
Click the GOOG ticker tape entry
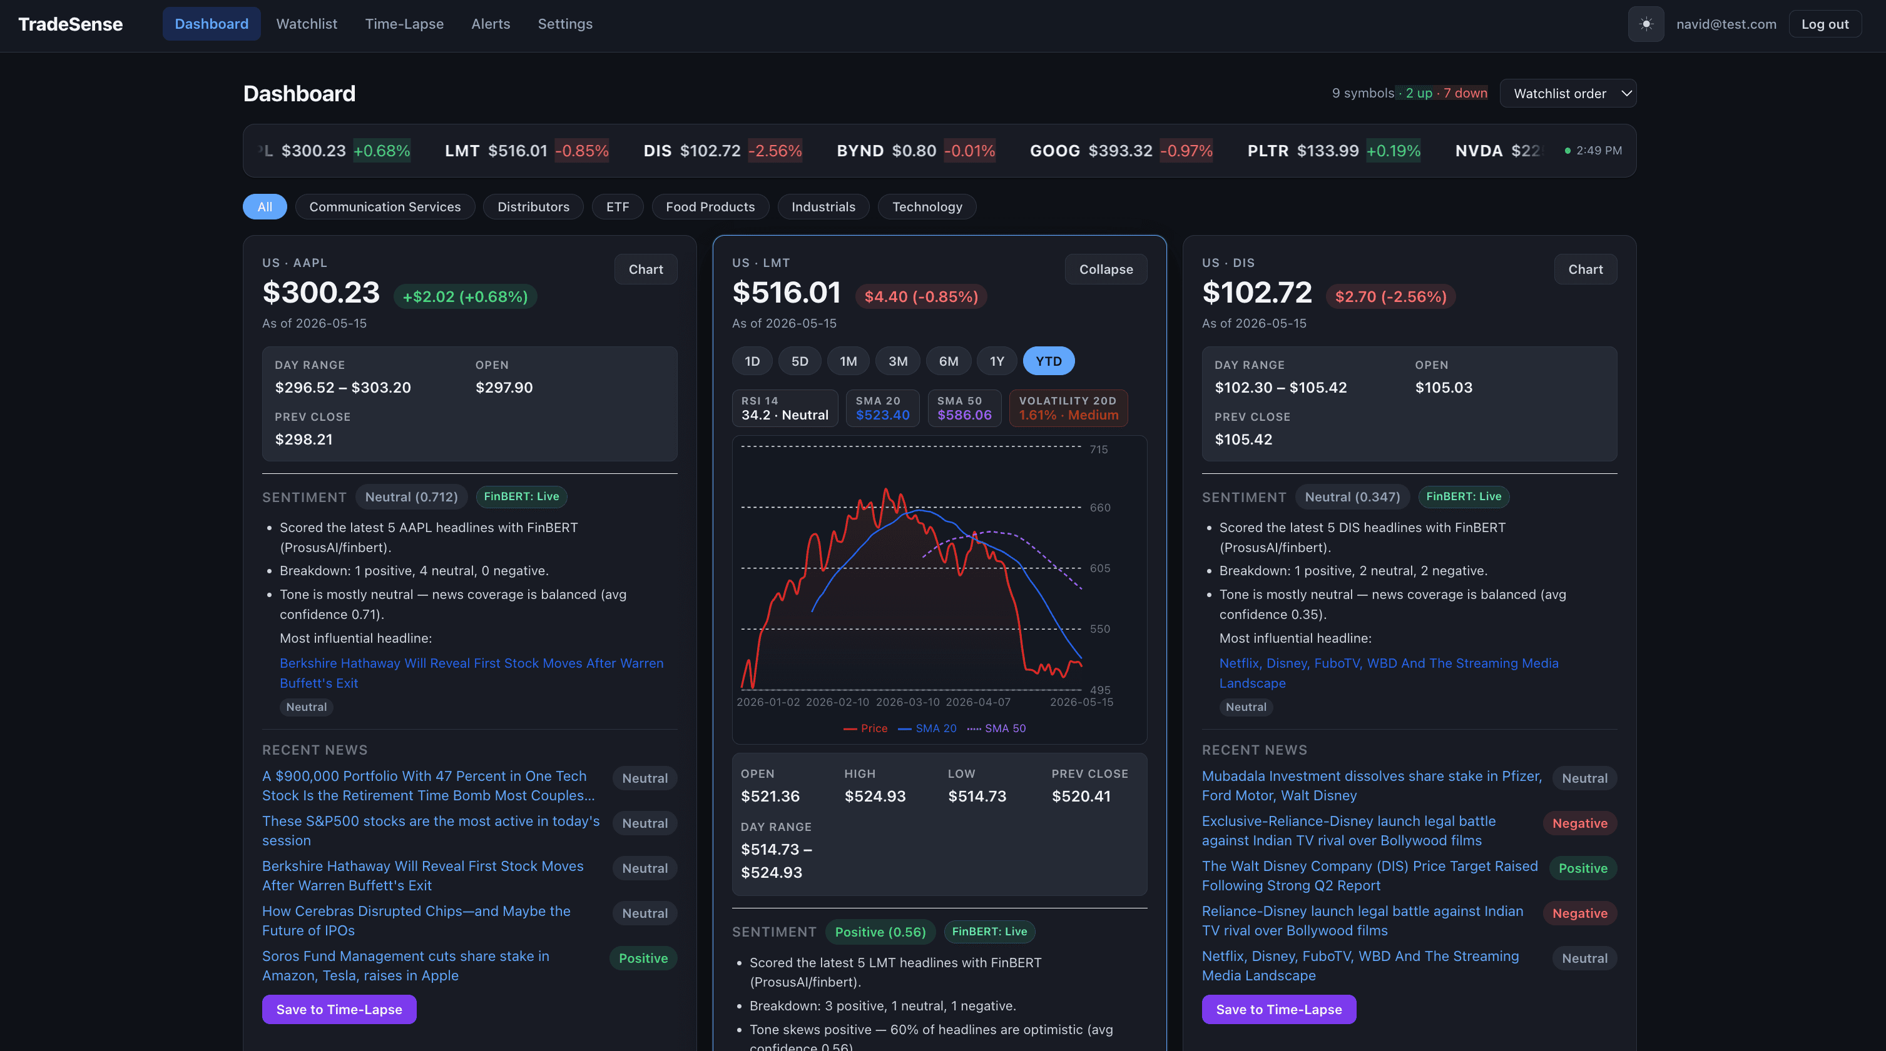1121,151
